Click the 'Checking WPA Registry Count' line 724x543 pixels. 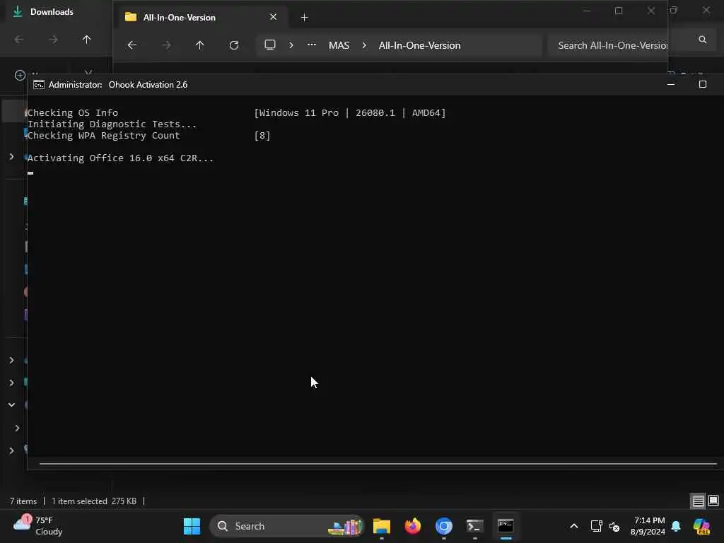coord(103,136)
